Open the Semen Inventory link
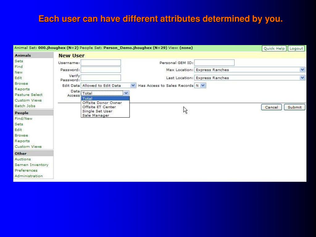Viewport: 316px width, 237px height. (31, 165)
